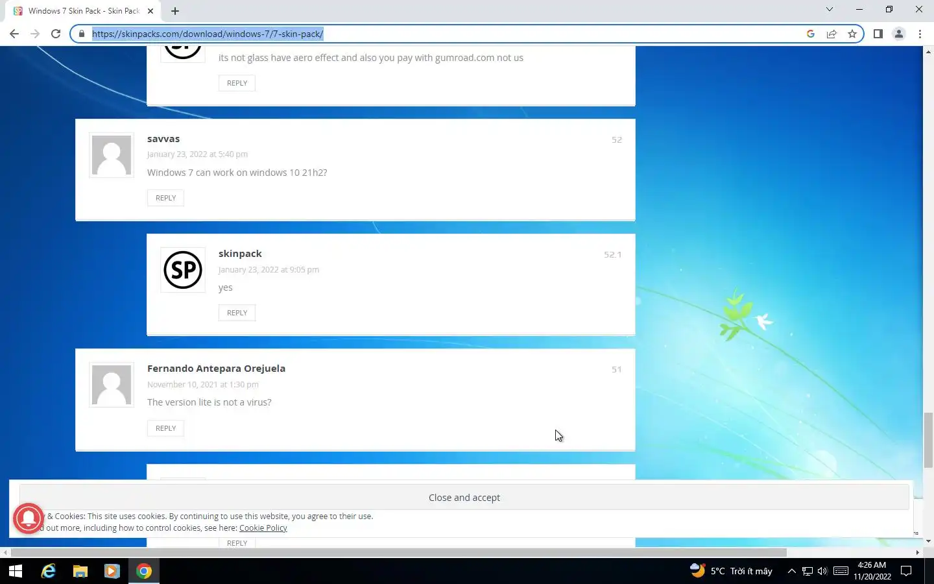Click 'January 23, 2022 at 9:05 pm' timestamp

tap(269, 270)
